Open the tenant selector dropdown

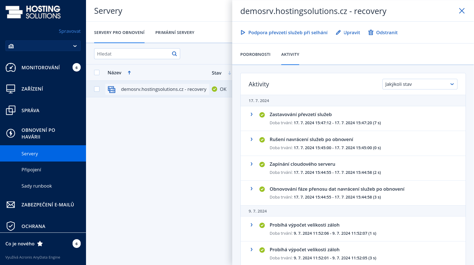point(43,46)
